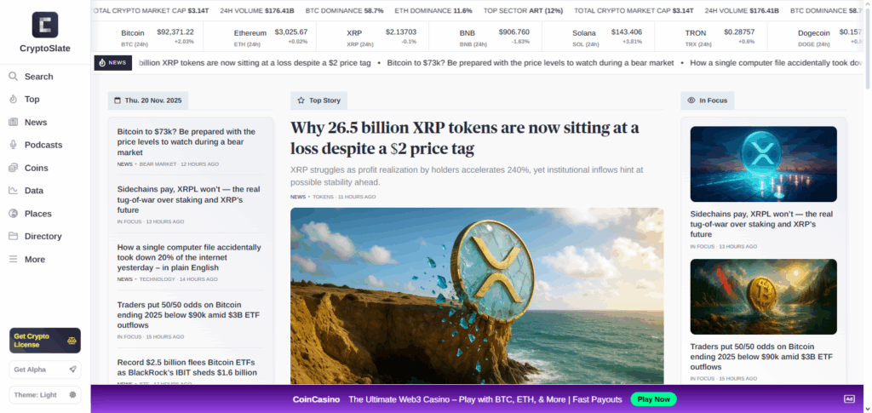This screenshot has height=413, width=872.
Task: Click the Podcasts microphone icon
Action: 14,145
